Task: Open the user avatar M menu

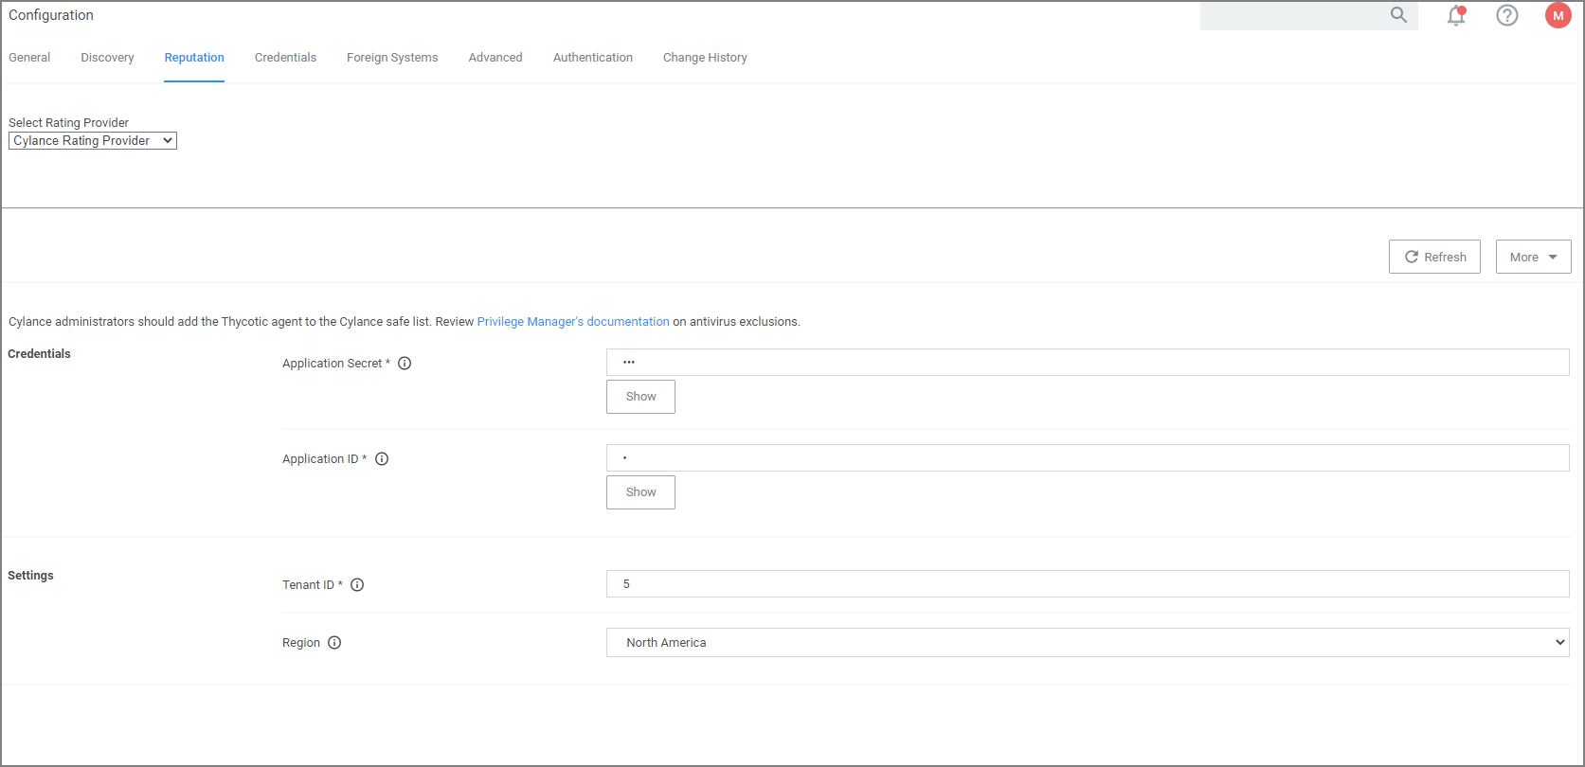Action: [x=1558, y=16]
